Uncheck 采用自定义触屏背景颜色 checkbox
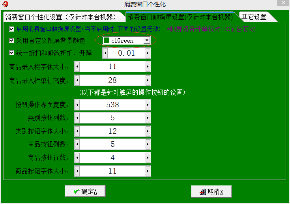Viewport: 290px width, 204px height. point(11,41)
